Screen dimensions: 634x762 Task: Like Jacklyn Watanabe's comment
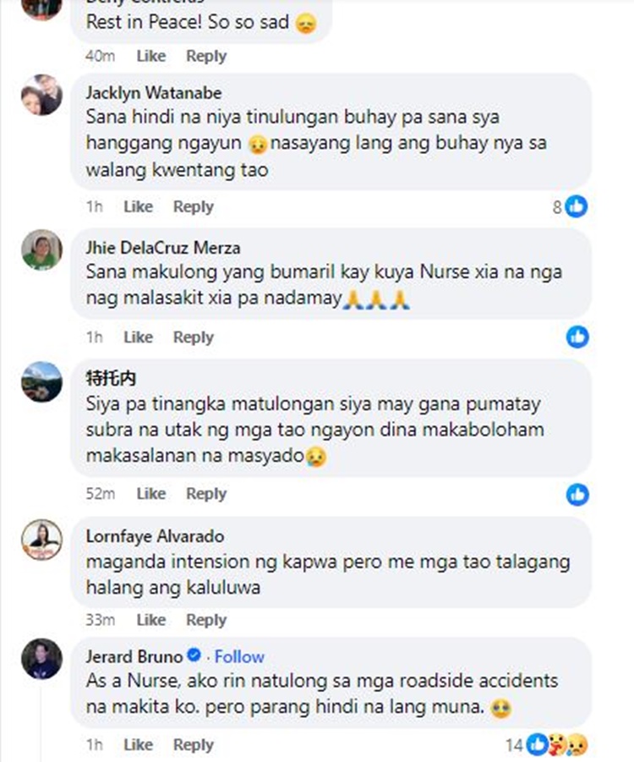tap(139, 206)
